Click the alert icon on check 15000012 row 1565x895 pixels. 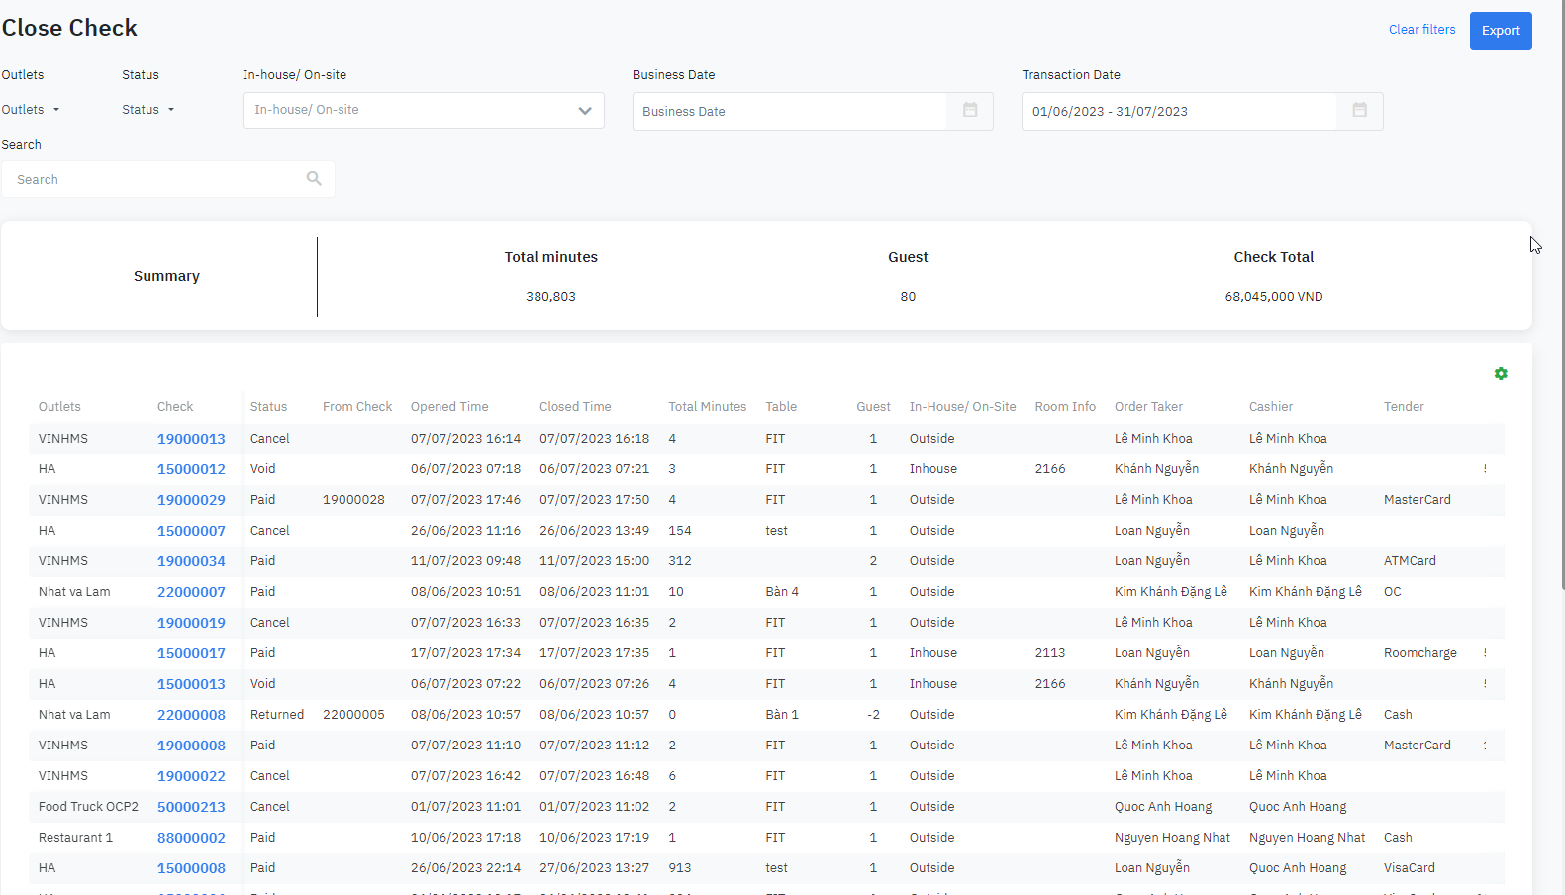pos(1485,469)
